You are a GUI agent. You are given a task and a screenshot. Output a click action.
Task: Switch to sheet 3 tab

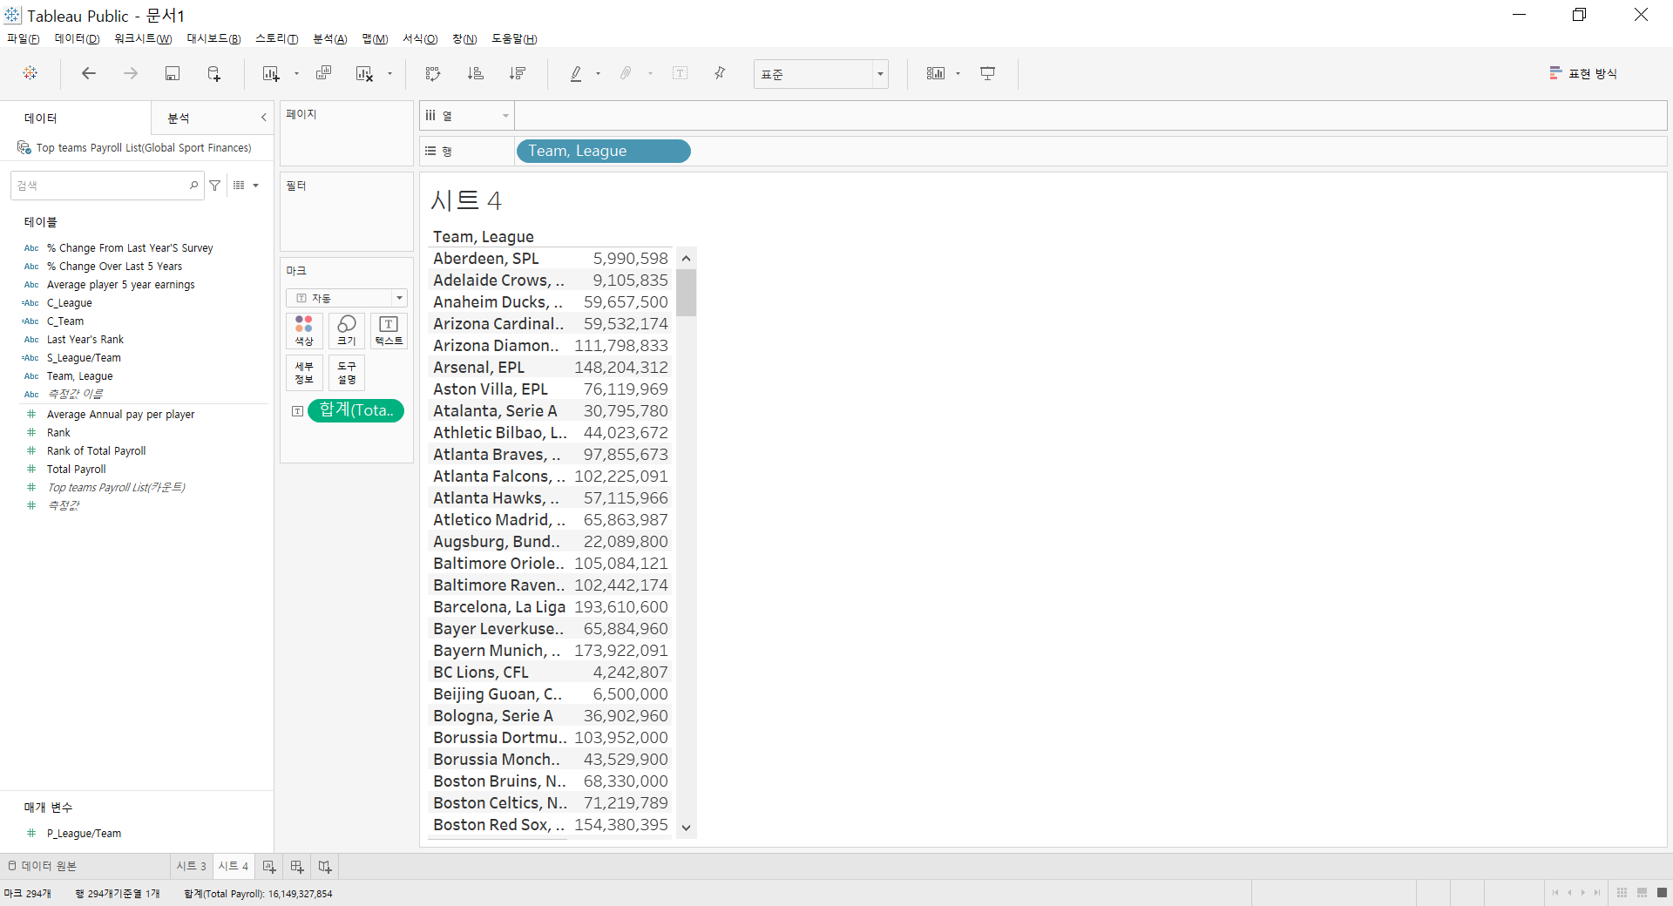click(191, 866)
